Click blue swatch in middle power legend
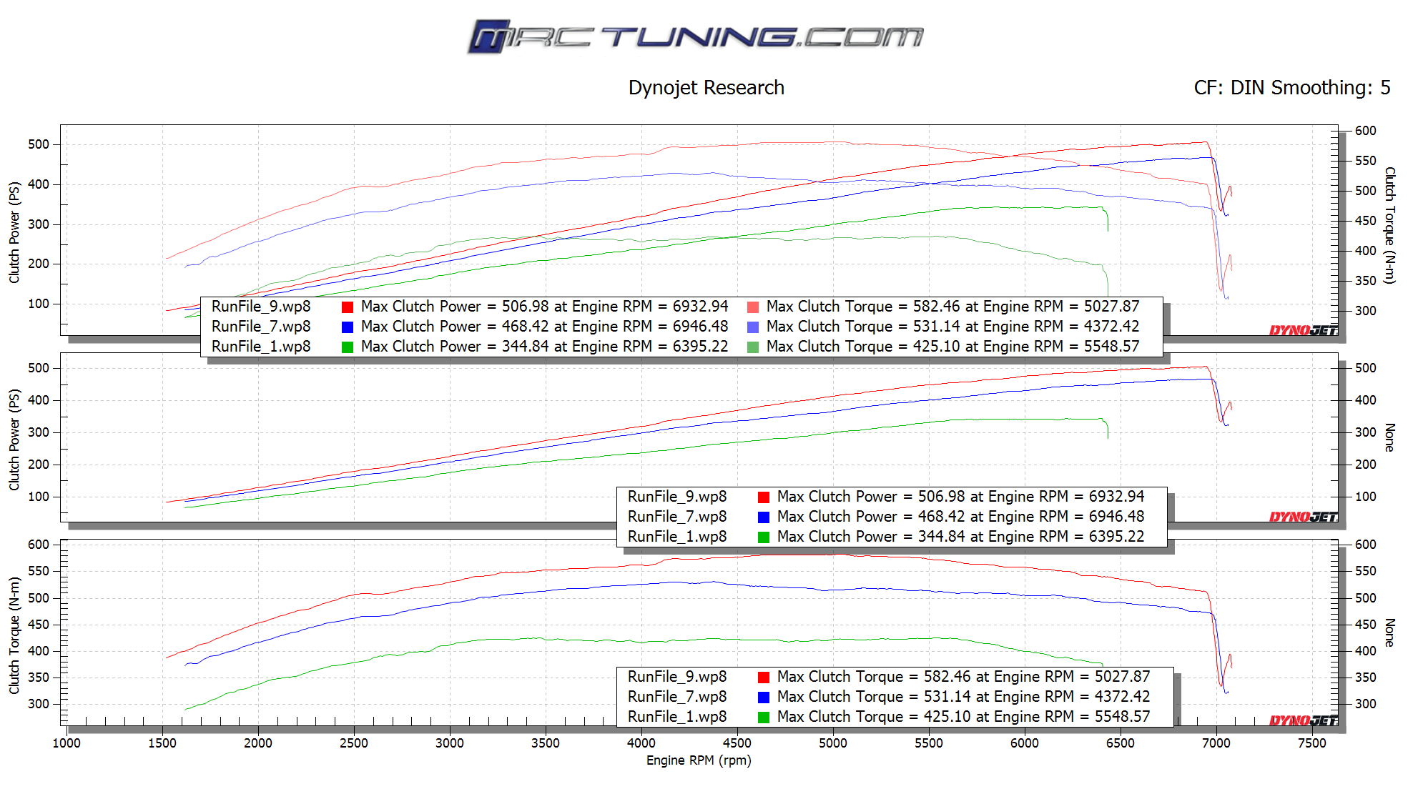This screenshot has height=794, width=1413. click(764, 517)
